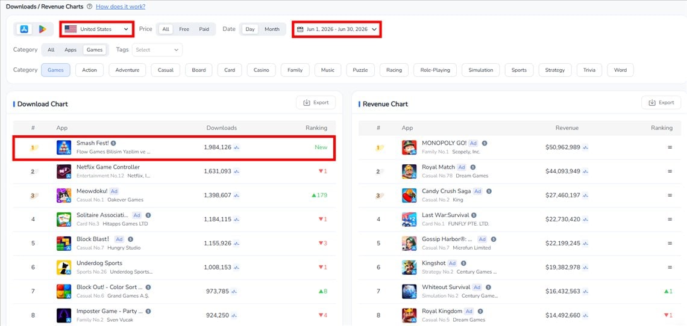The image size is (687, 326).
Task: Select the Apps category toggle
Action: [x=71, y=50]
